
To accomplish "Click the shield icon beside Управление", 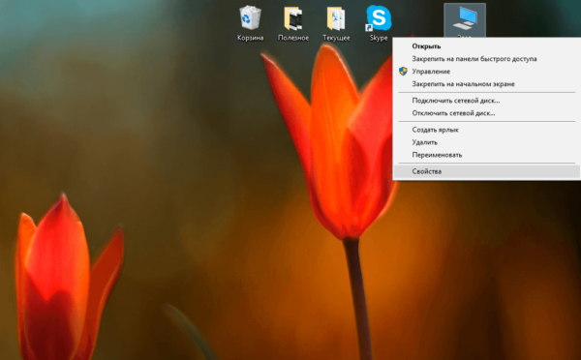I will point(403,71).
